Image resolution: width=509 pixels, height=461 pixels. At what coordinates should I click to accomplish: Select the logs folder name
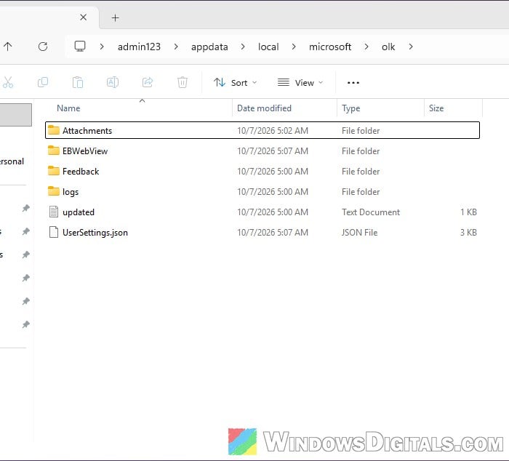71,192
